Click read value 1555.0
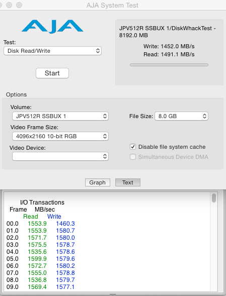226x296 pixels. point(37,273)
